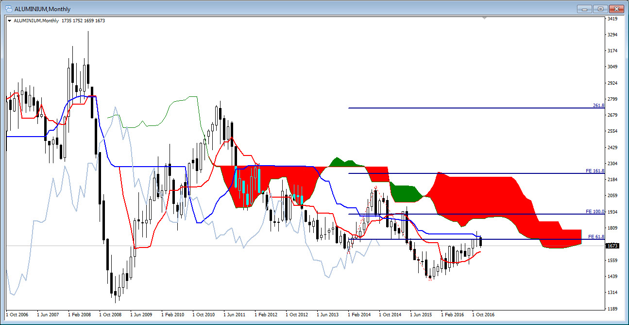Image resolution: width=629 pixels, height=325 pixels.
Task: Click the 1 Oct 2010 date label
Action: 204,315
